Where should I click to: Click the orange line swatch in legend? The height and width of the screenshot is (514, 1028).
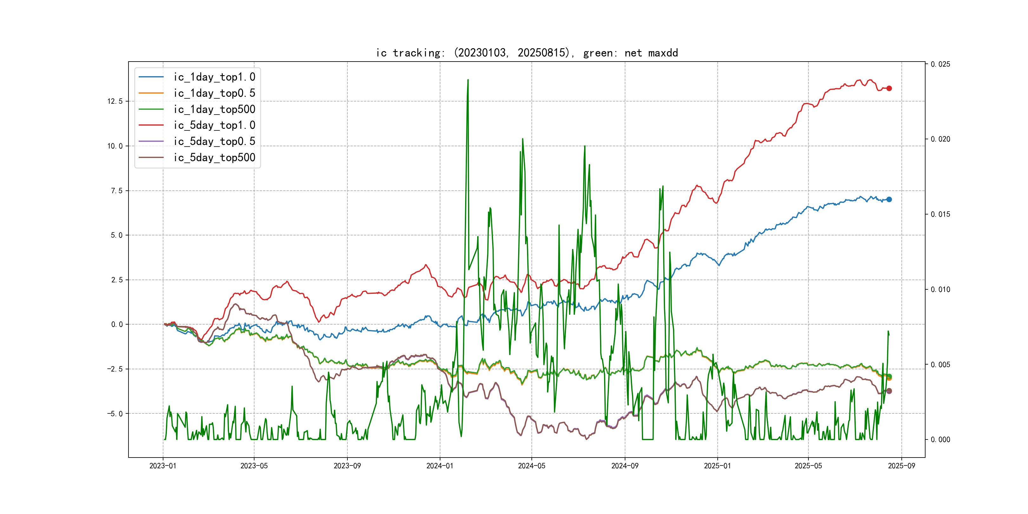tap(151, 93)
